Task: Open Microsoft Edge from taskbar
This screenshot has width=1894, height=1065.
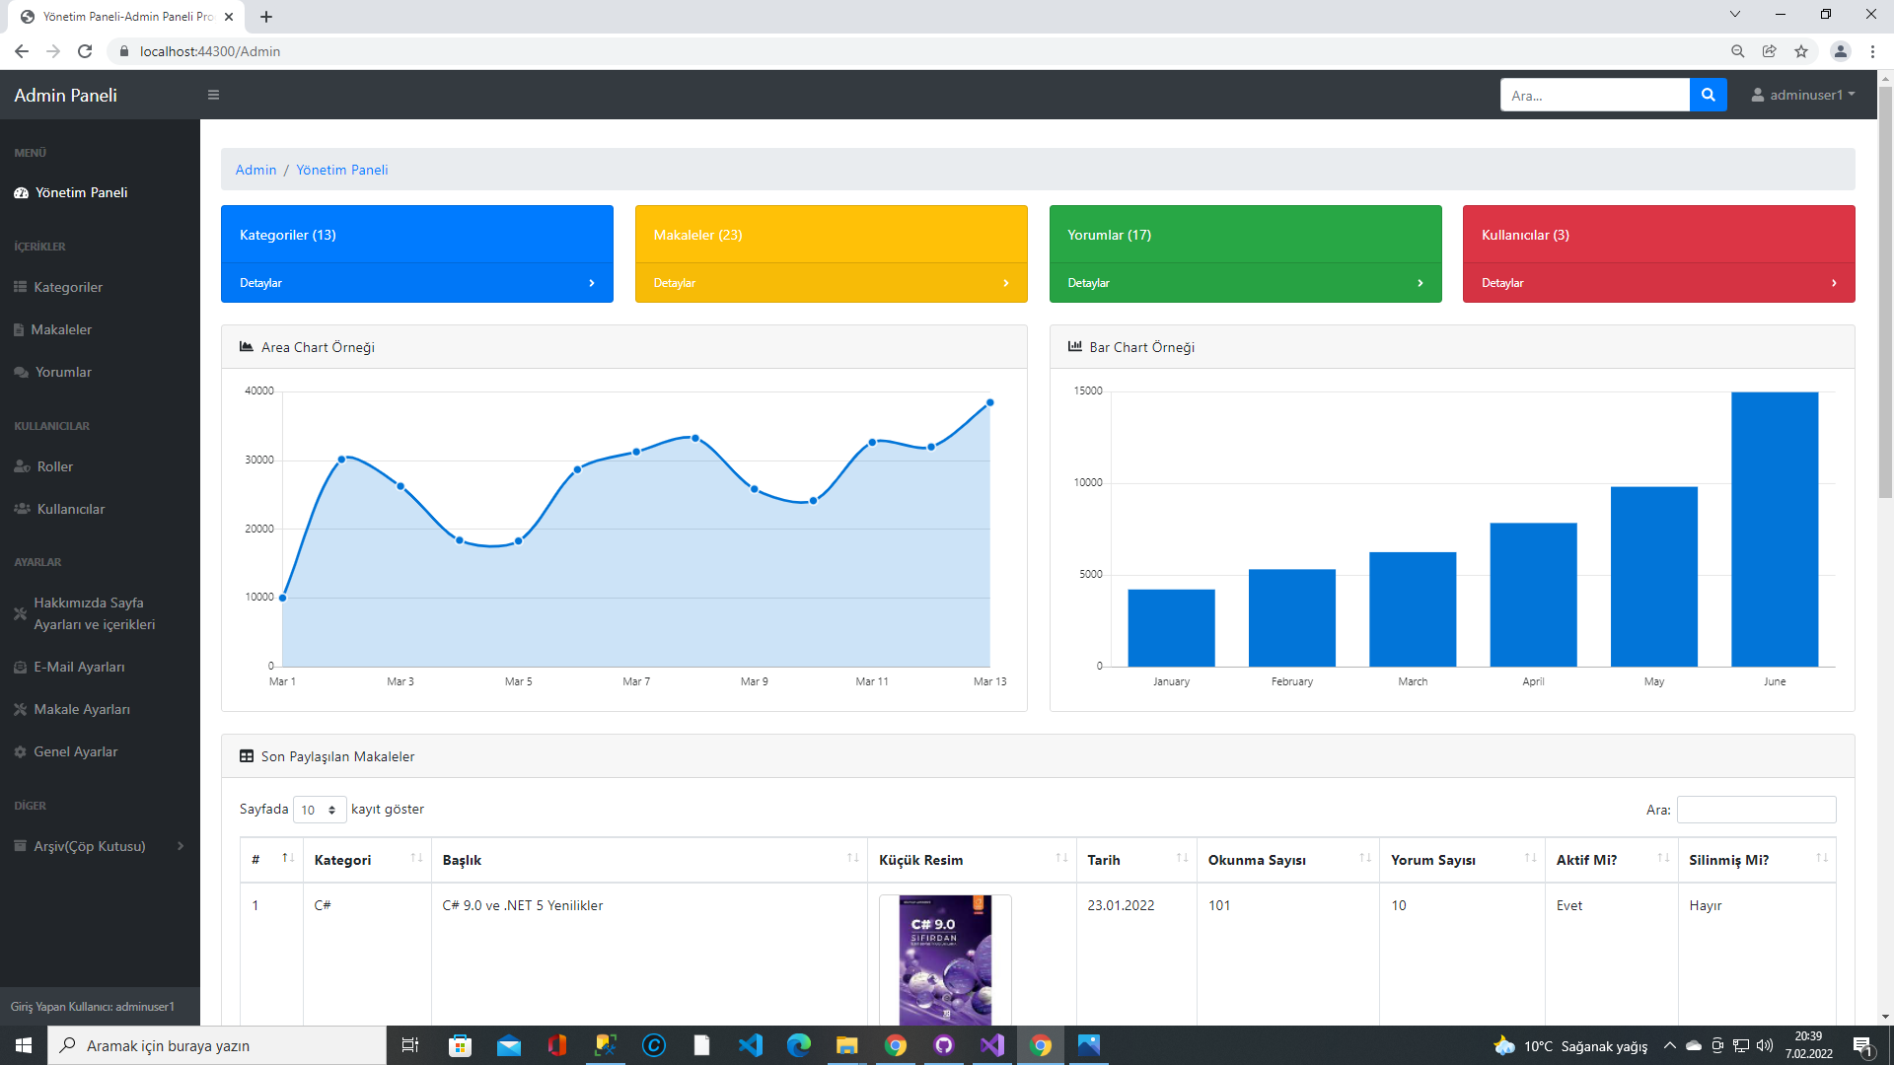Action: tap(798, 1045)
